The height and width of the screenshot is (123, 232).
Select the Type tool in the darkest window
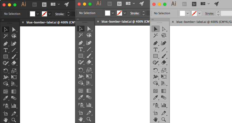coord(6,50)
